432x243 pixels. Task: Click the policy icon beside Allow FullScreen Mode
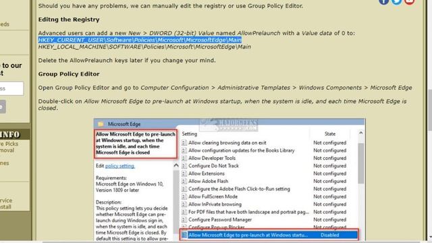pos(184,196)
